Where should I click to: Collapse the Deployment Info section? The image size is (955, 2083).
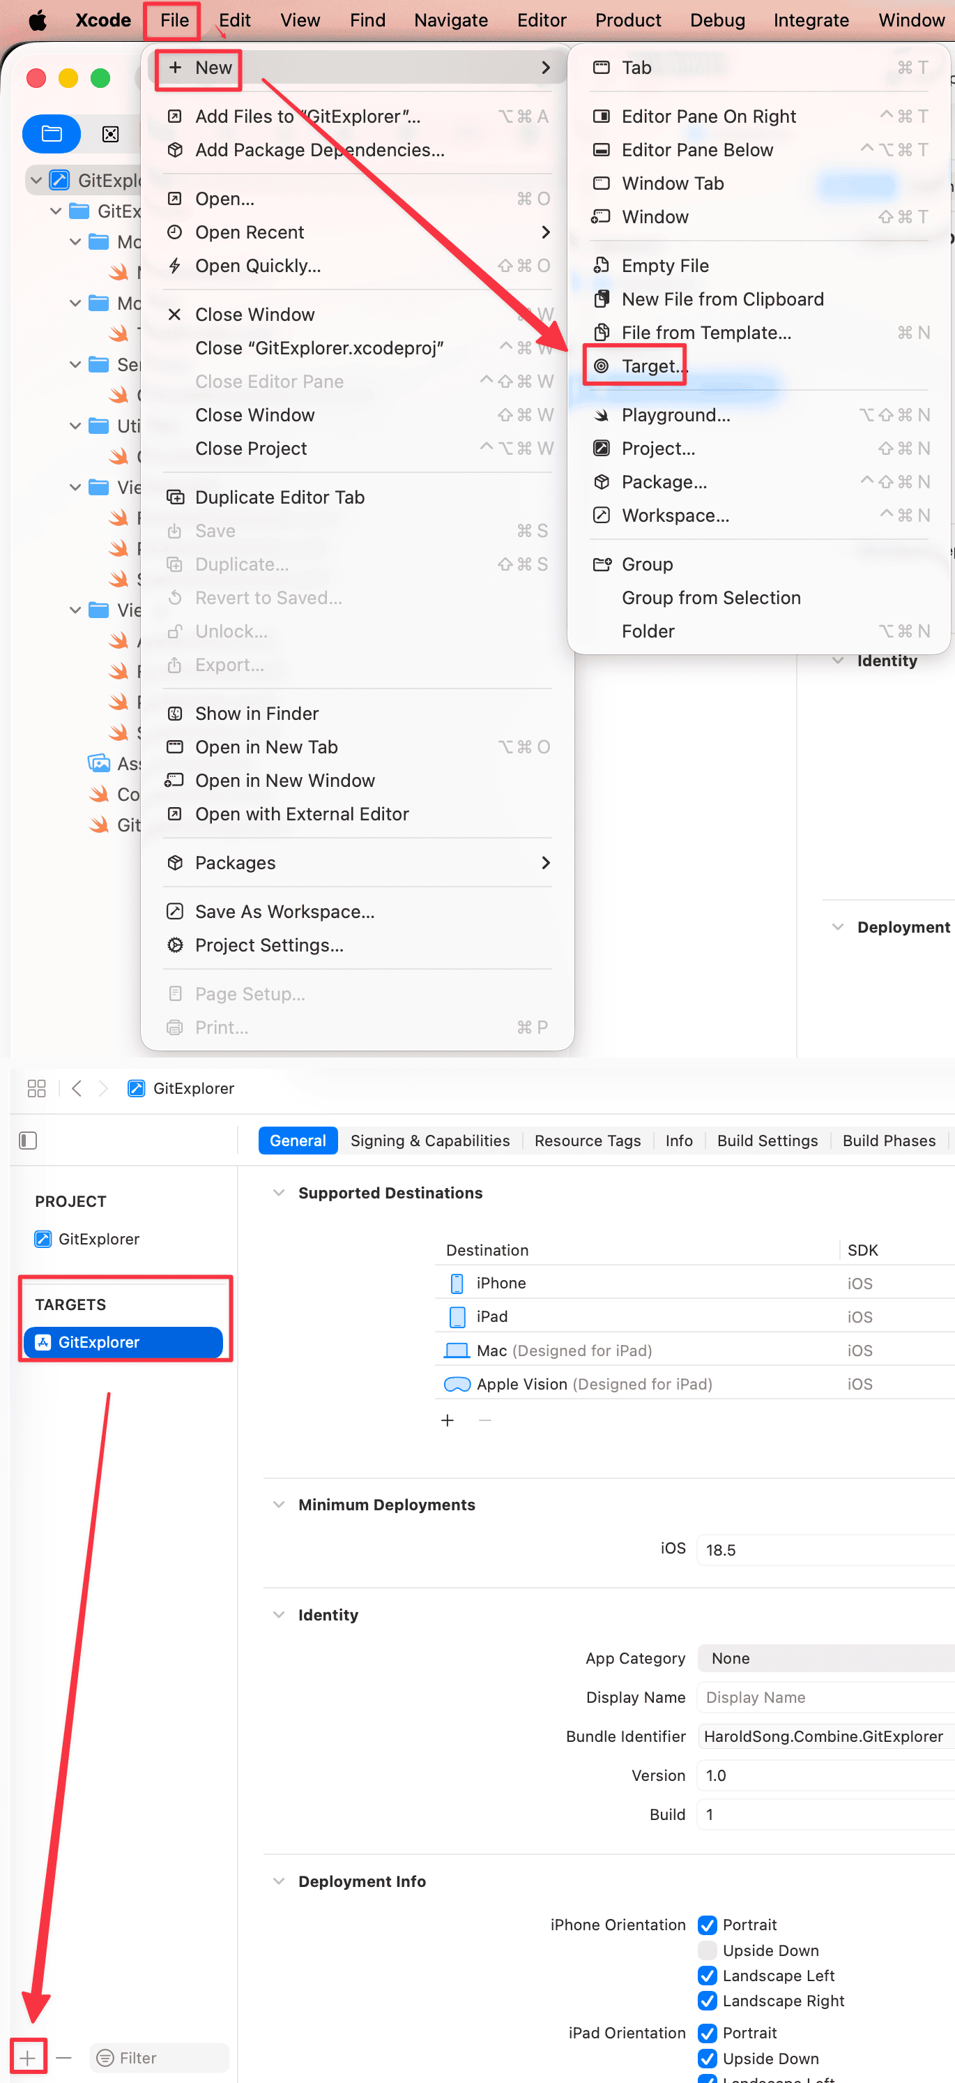point(279,1881)
